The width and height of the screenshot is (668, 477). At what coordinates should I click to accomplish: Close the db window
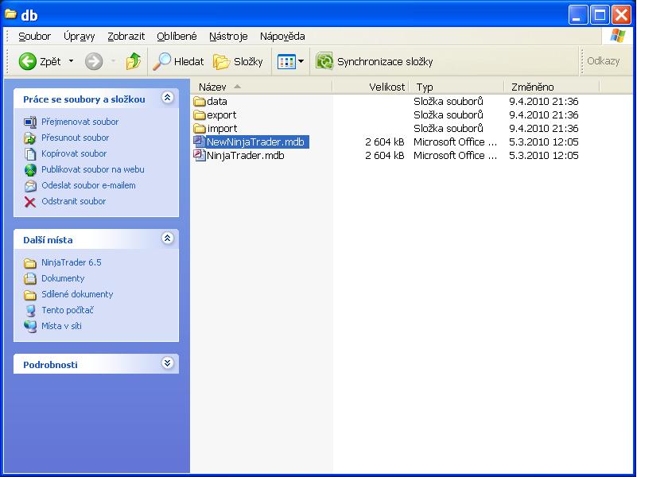point(622,15)
